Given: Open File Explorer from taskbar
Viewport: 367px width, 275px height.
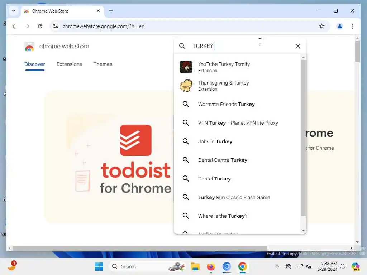Looking at the screenshot, I should click(x=195, y=266).
